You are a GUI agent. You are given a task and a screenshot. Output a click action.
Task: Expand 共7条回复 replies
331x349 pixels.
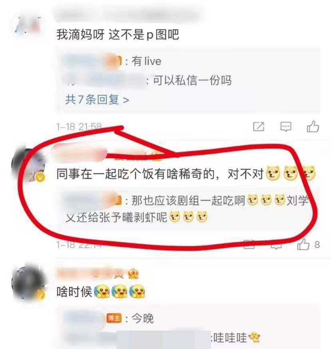(x=97, y=100)
